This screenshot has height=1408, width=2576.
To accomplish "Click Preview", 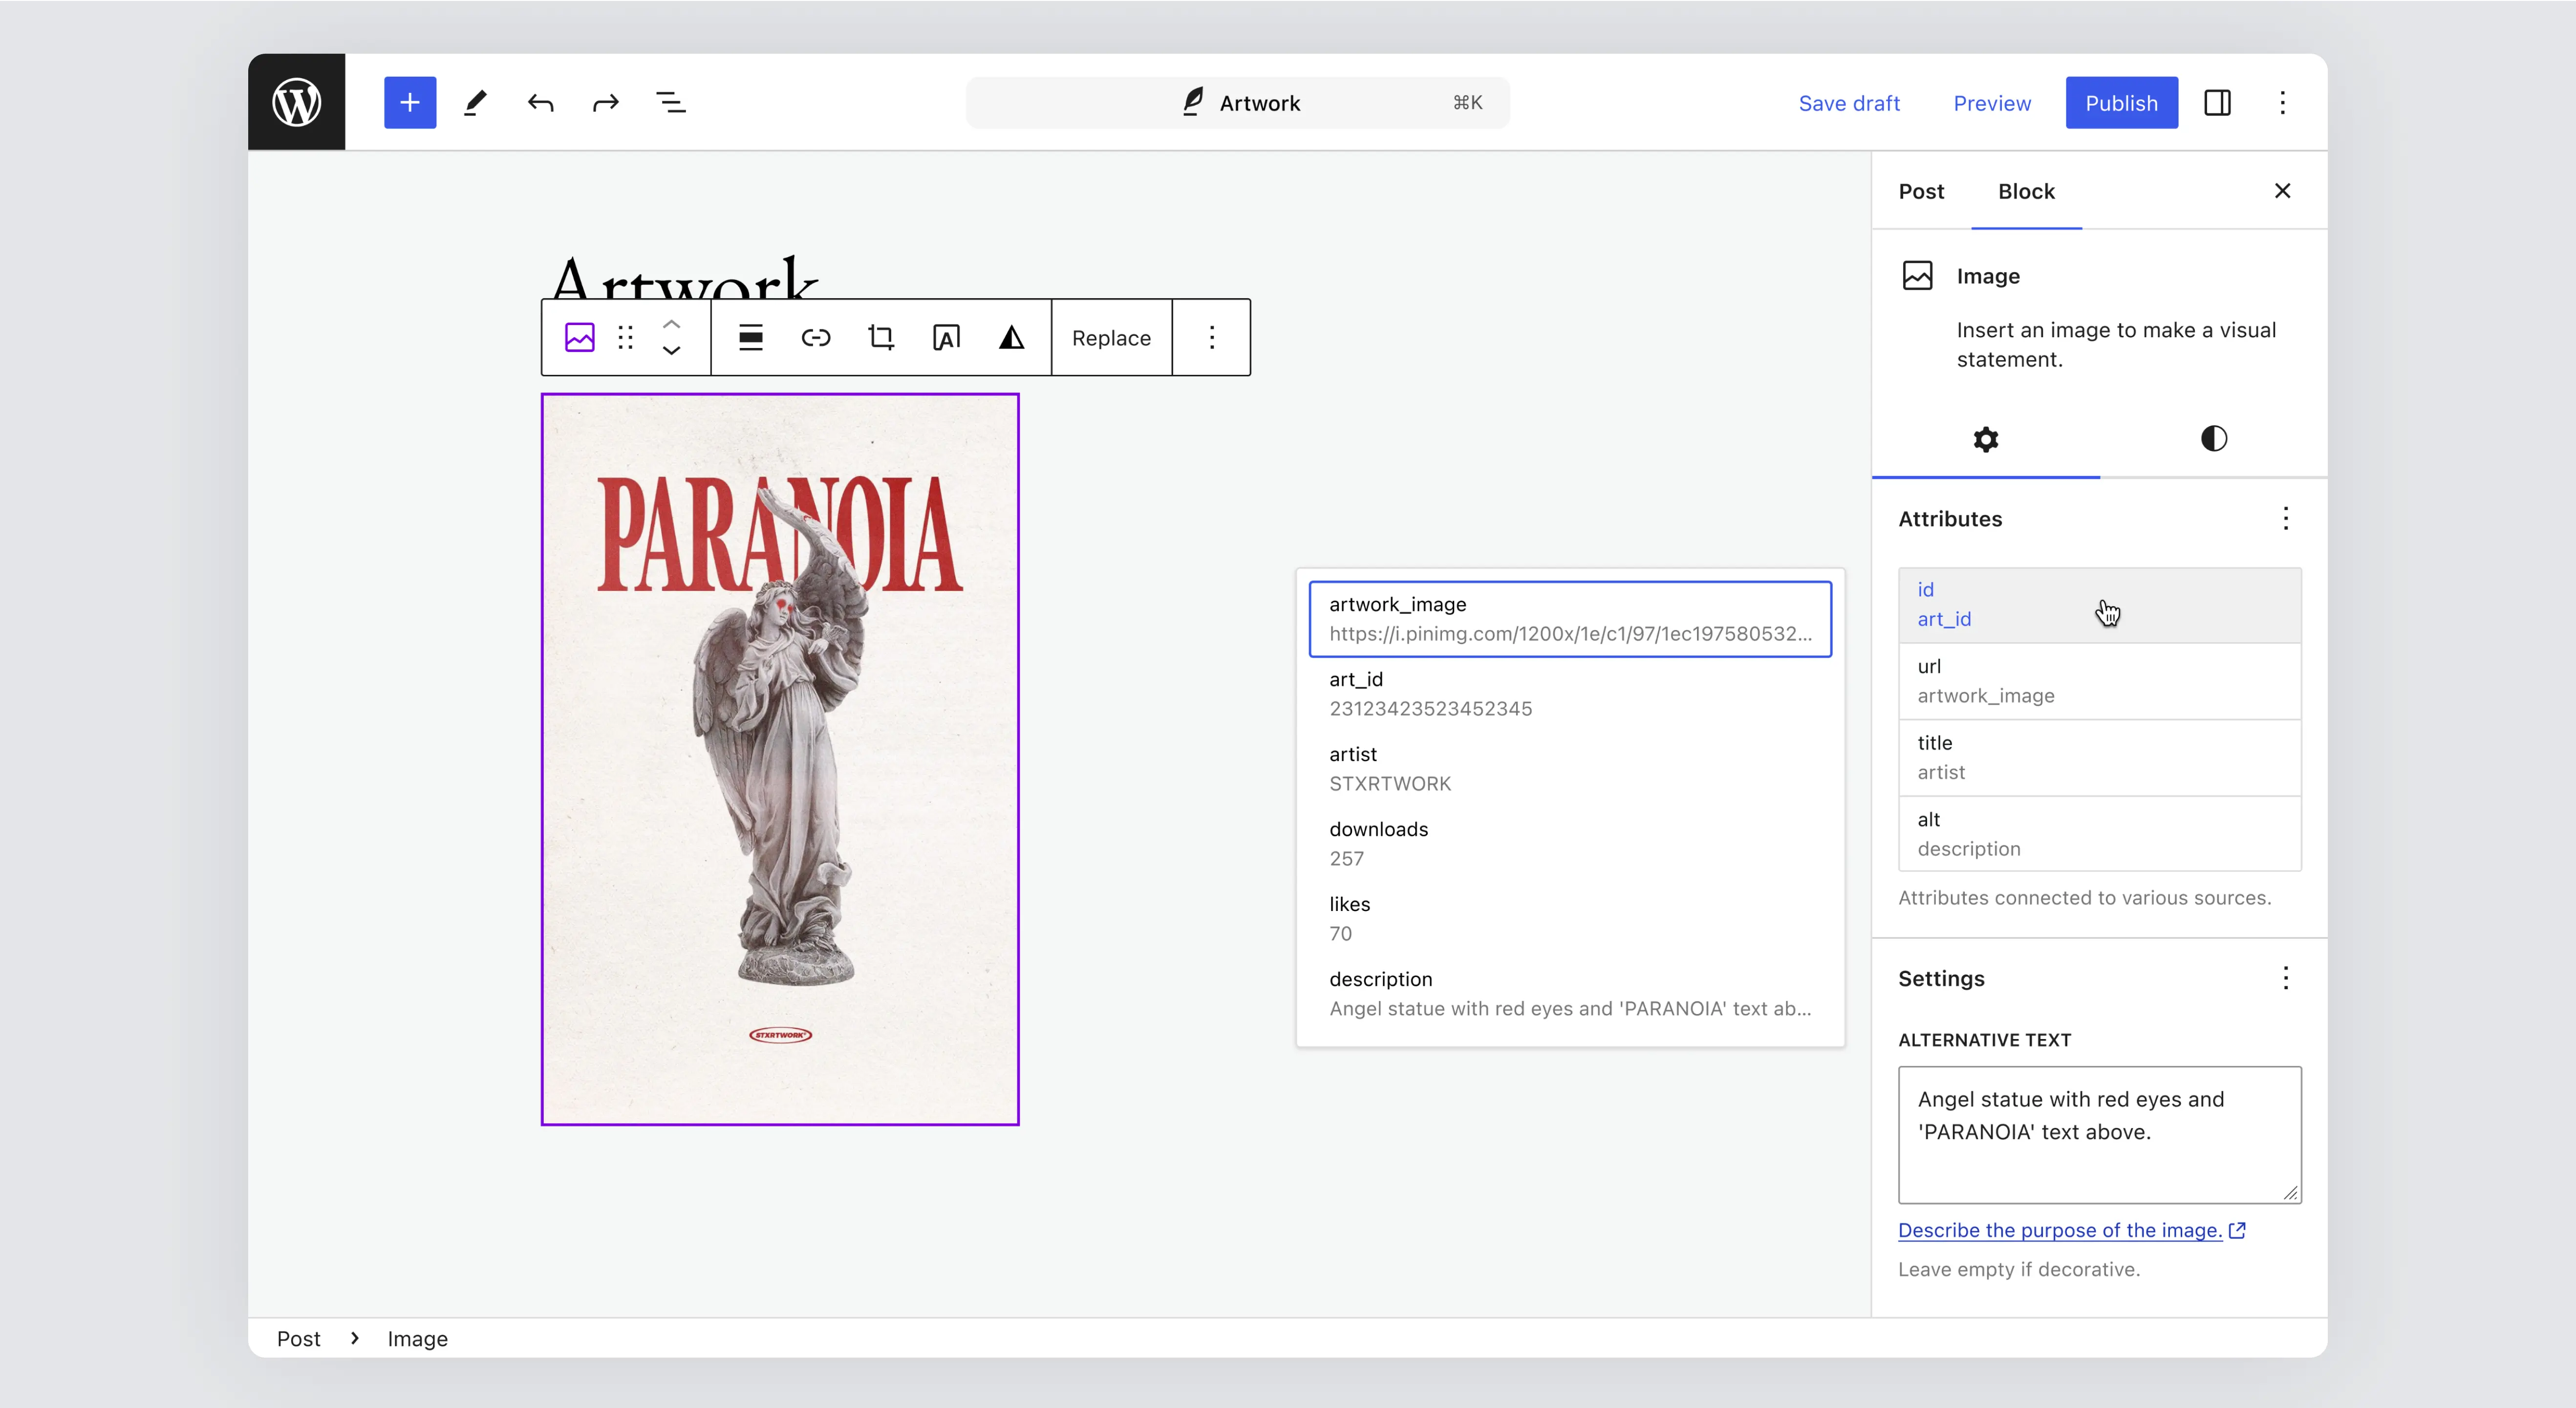I will click(1992, 102).
